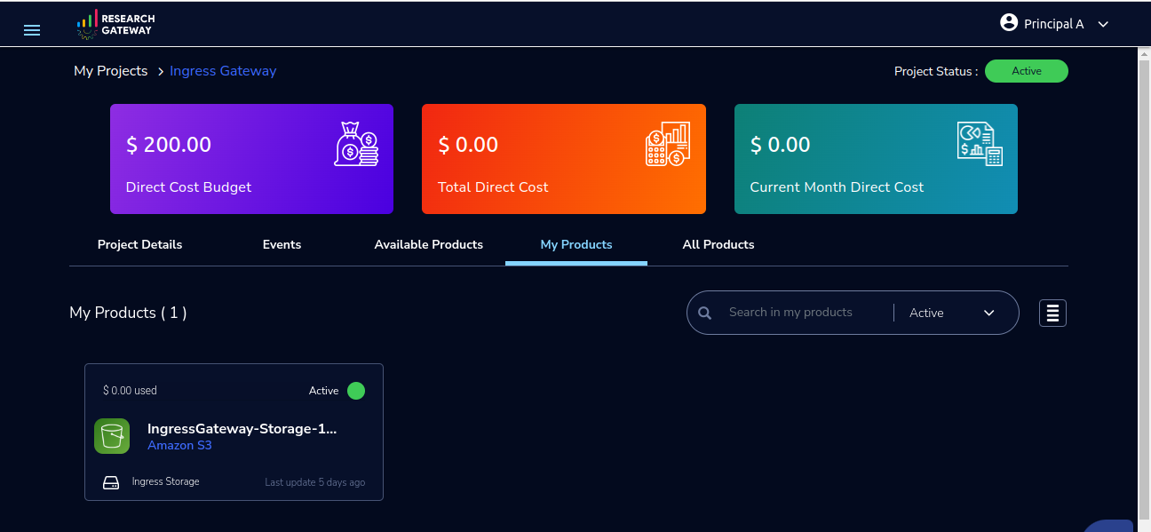Viewport: 1151px width, 532px height.
Task: Click the money bag budget icon
Action: pos(357,144)
